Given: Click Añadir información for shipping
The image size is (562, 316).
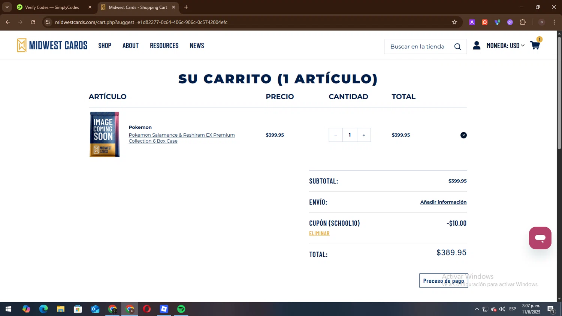Looking at the screenshot, I should pyautogui.click(x=443, y=202).
